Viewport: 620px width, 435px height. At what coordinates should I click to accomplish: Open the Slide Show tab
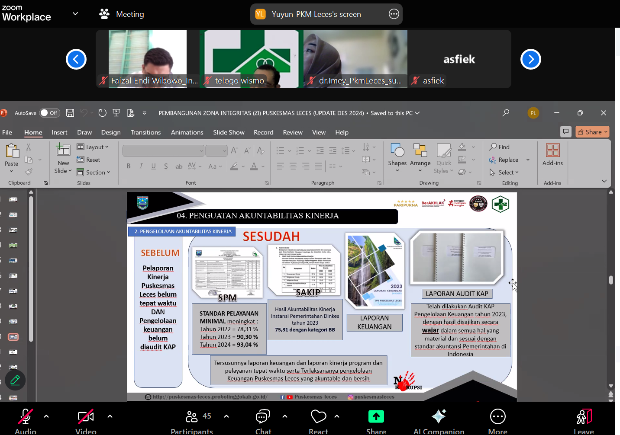tap(229, 132)
